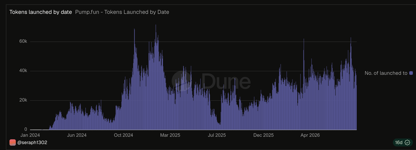Click the verified checkmark icon beside 16d

coord(407,142)
